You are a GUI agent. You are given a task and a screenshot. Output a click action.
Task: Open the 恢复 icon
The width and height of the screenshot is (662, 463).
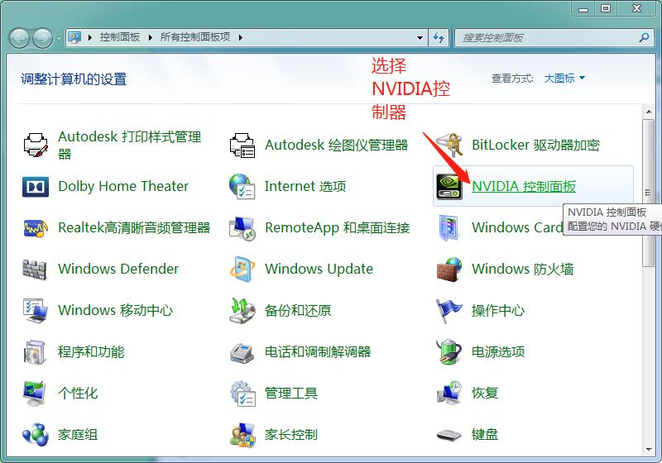pyautogui.click(x=449, y=393)
